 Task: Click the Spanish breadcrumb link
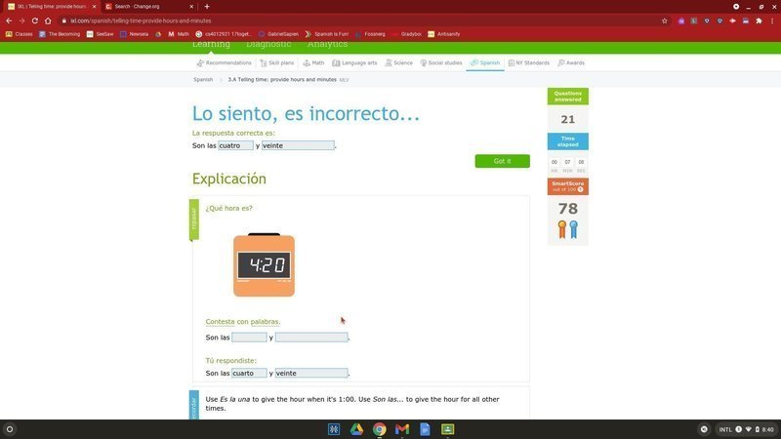pos(203,79)
